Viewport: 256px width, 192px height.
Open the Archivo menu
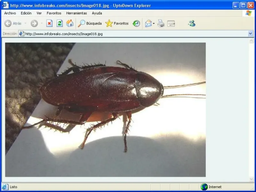tap(10, 13)
